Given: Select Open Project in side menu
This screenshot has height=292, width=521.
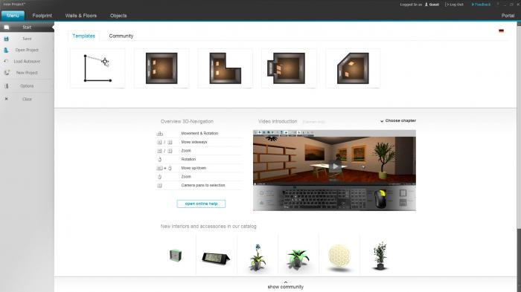Looking at the screenshot, I should 27,50.
